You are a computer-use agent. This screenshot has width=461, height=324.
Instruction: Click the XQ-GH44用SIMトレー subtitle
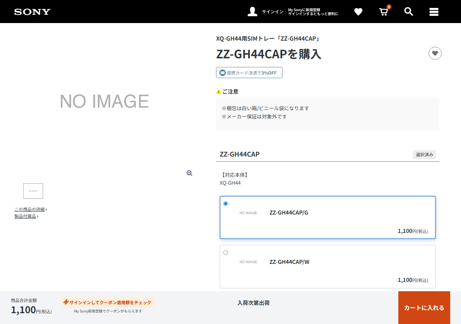pos(268,39)
